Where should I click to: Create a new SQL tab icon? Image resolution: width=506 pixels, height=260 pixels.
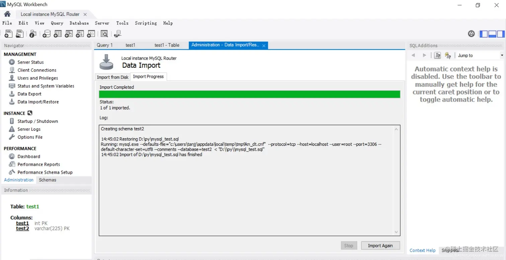(x=9, y=34)
